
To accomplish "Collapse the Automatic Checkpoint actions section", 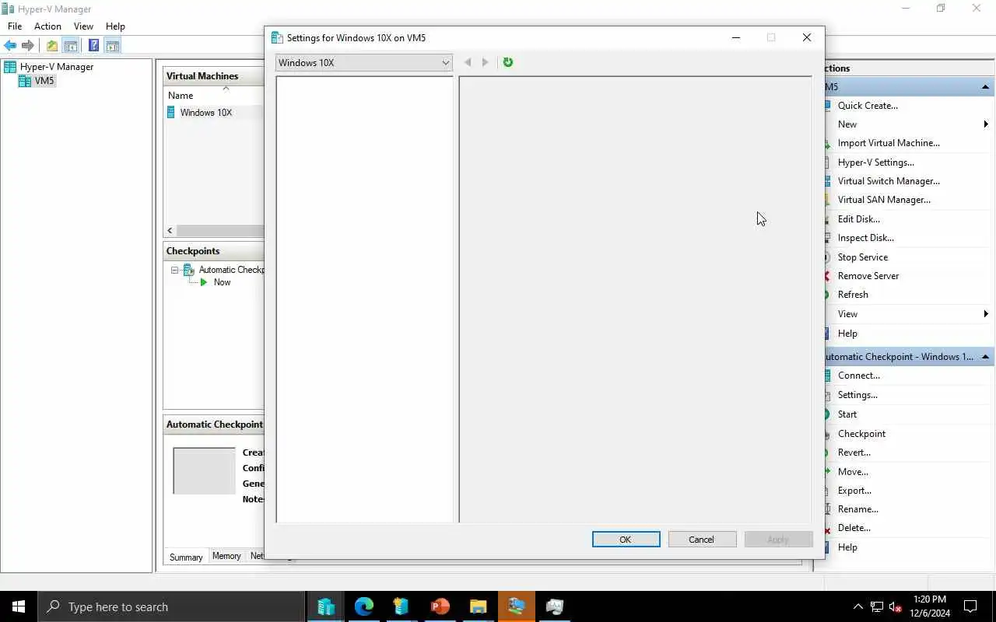I will [985, 357].
